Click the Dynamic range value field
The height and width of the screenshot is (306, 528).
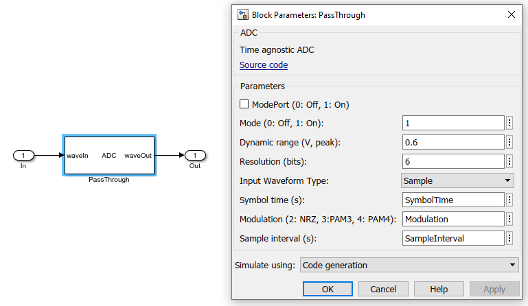[453, 142]
